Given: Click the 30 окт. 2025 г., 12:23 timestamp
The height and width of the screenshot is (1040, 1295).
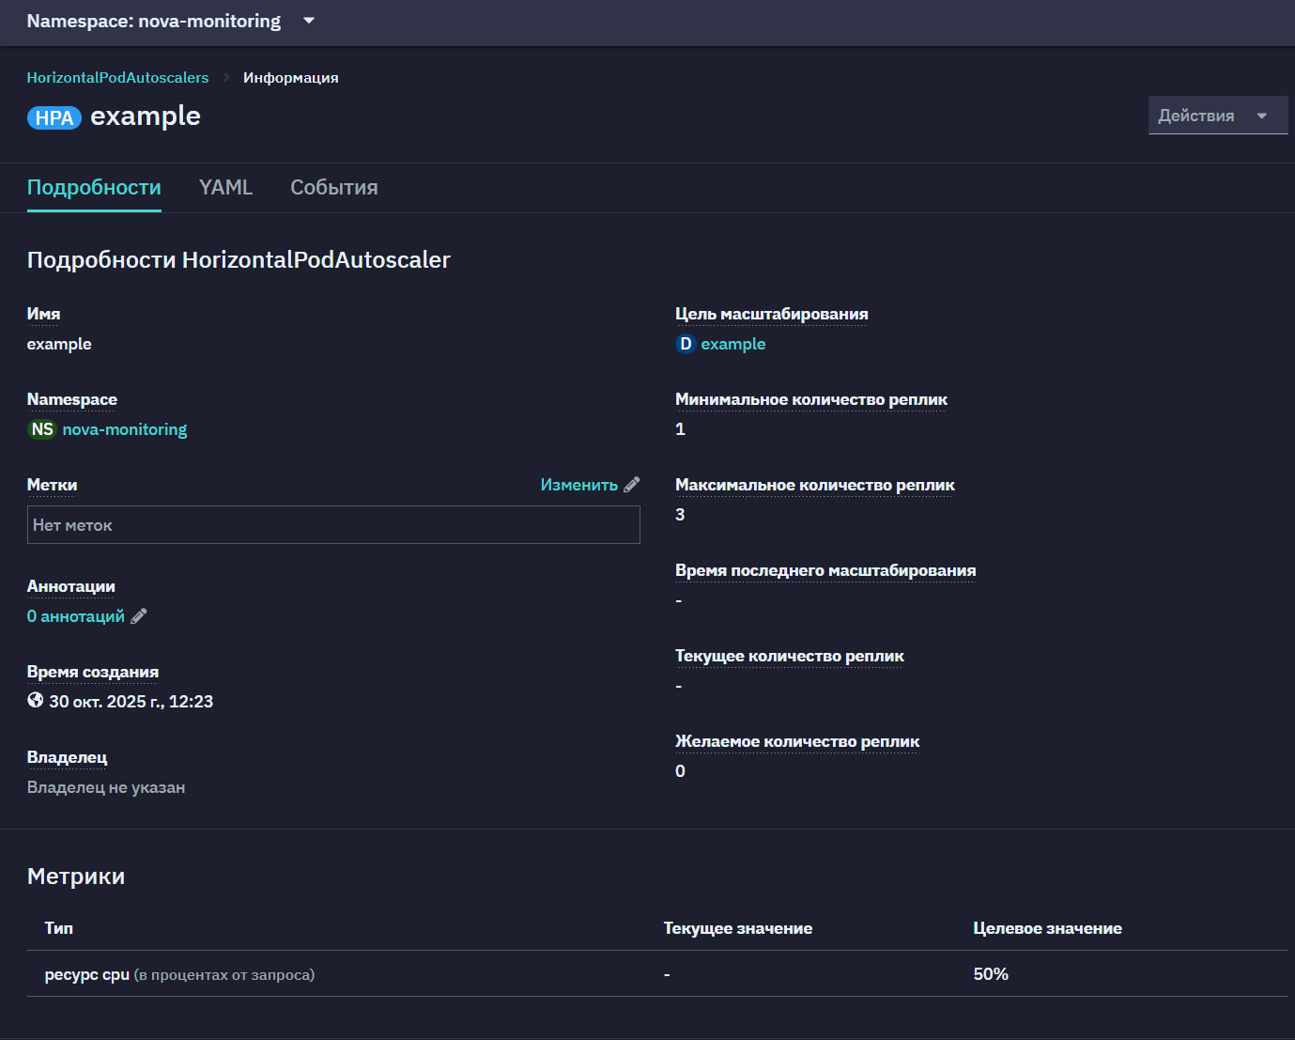Looking at the screenshot, I should (x=131, y=702).
